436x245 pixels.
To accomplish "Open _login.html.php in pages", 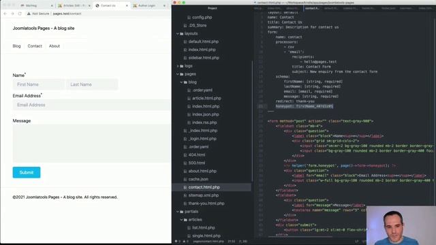I will pyautogui.click(x=202, y=139).
